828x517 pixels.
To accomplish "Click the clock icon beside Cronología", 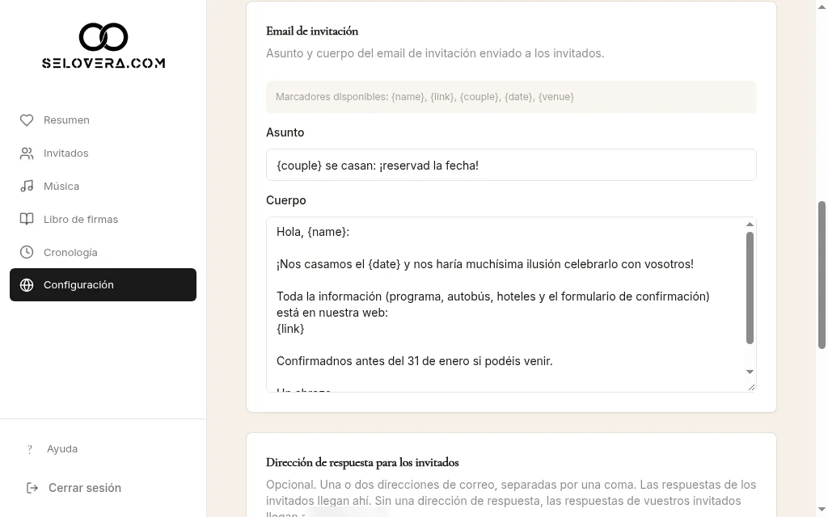I will click(27, 252).
